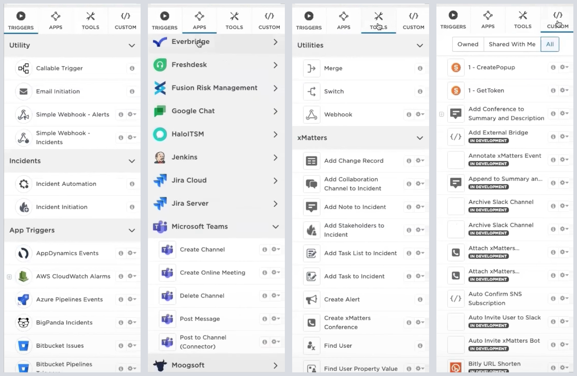The height and width of the screenshot is (376, 577).
Task: Open gear menu for Auto Confirm SNS Subscription
Action: 564,298
